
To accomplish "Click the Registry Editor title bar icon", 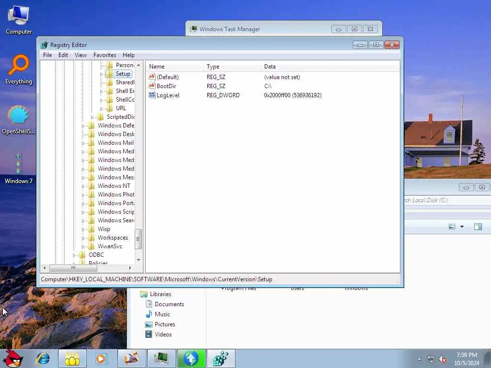I will pyautogui.click(x=45, y=45).
